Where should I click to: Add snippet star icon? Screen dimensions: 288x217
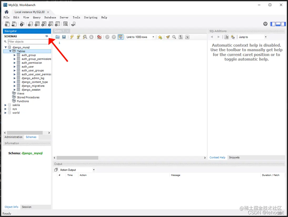[160, 37]
